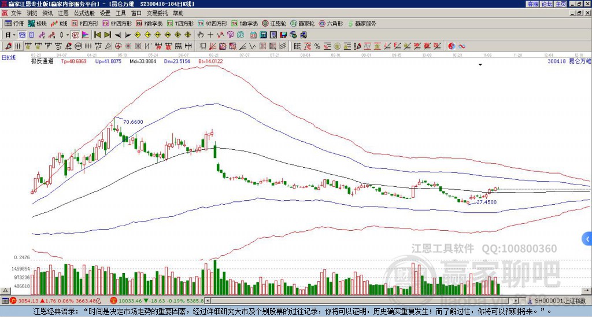This screenshot has width=592, height=317.
Task: Open the 文件 menu
Action: pyautogui.click(x=16, y=13)
